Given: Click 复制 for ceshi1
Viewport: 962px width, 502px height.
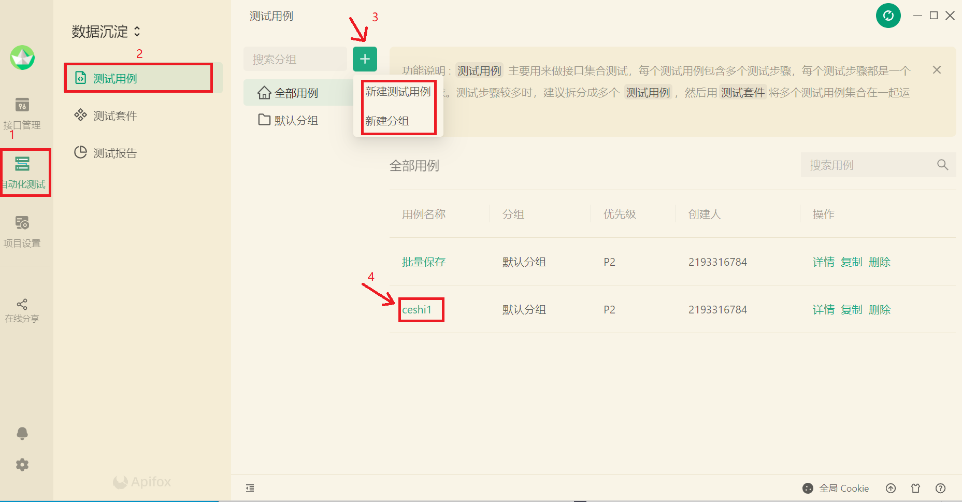Looking at the screenshot, I should coord(852,309).
